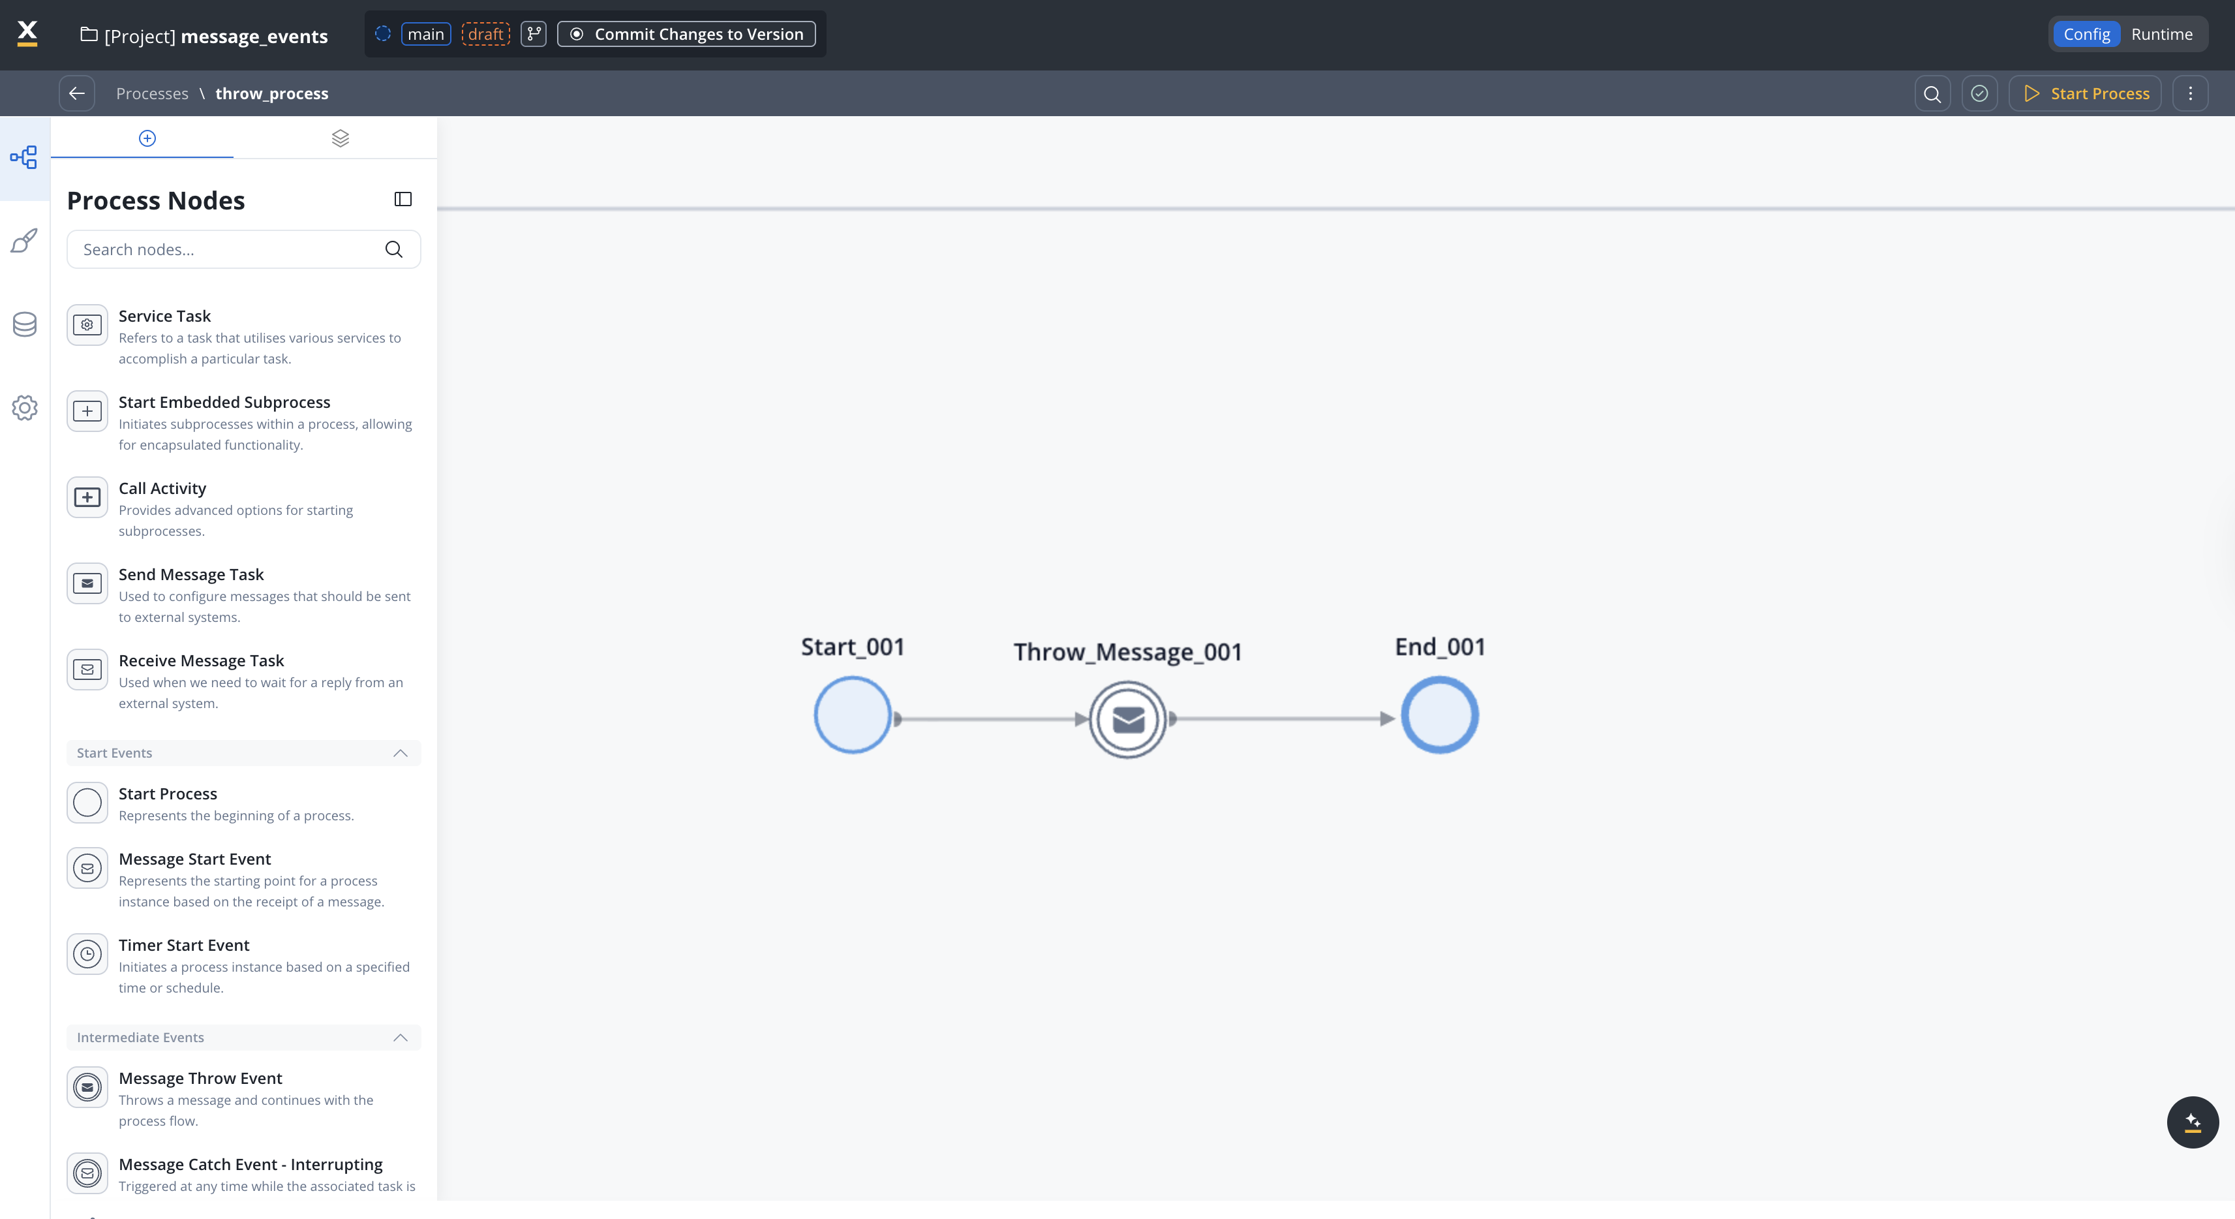Switch to Runtime mode
This screenshot has height=1219, width=2235.
click(2161, 35)
